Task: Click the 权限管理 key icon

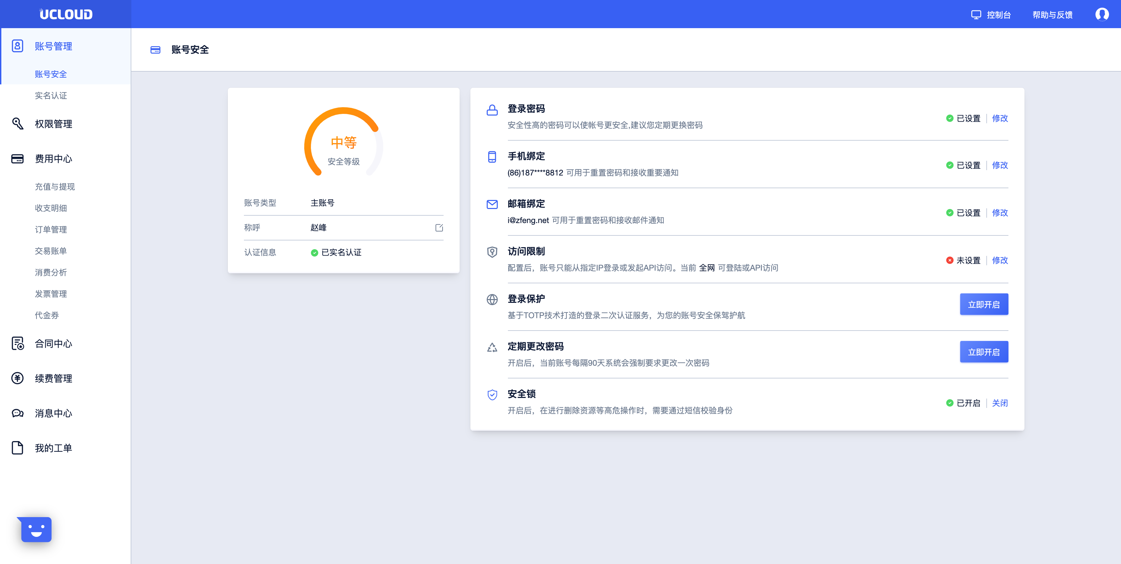Action: [17, 124]
